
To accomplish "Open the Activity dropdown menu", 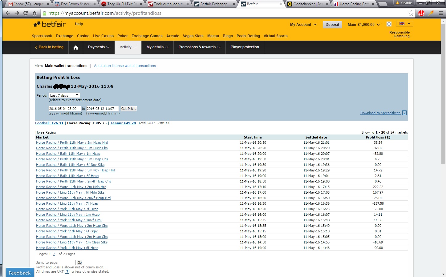I will [128, 47].
